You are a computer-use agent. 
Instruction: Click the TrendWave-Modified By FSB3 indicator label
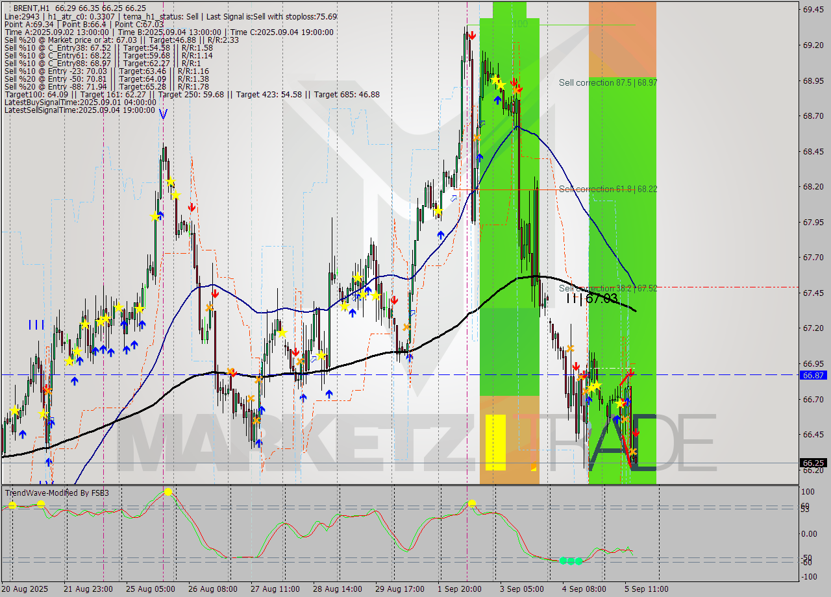click(57, 493)
